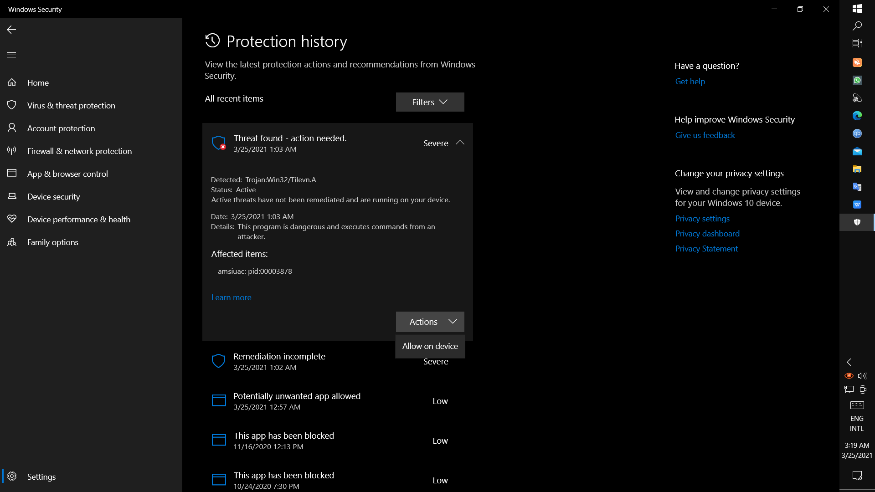Open Virus & threat protection
The image size is (875, 492).
[91, 105]
